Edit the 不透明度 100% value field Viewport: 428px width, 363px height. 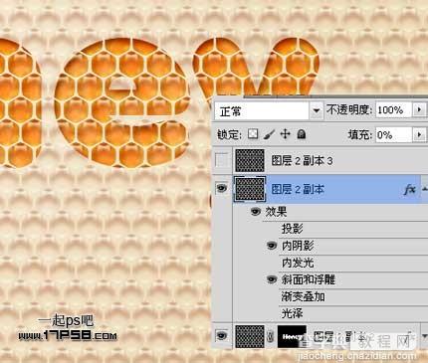(x=393, y=109)
